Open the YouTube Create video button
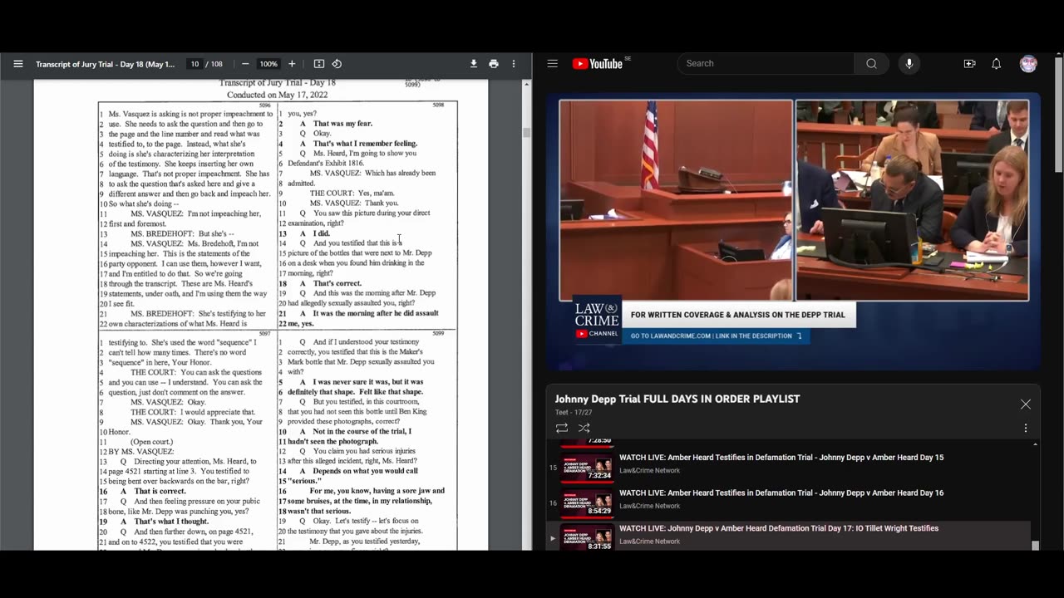The width and height of the screenshot is (1064, 598). (969, 64)
